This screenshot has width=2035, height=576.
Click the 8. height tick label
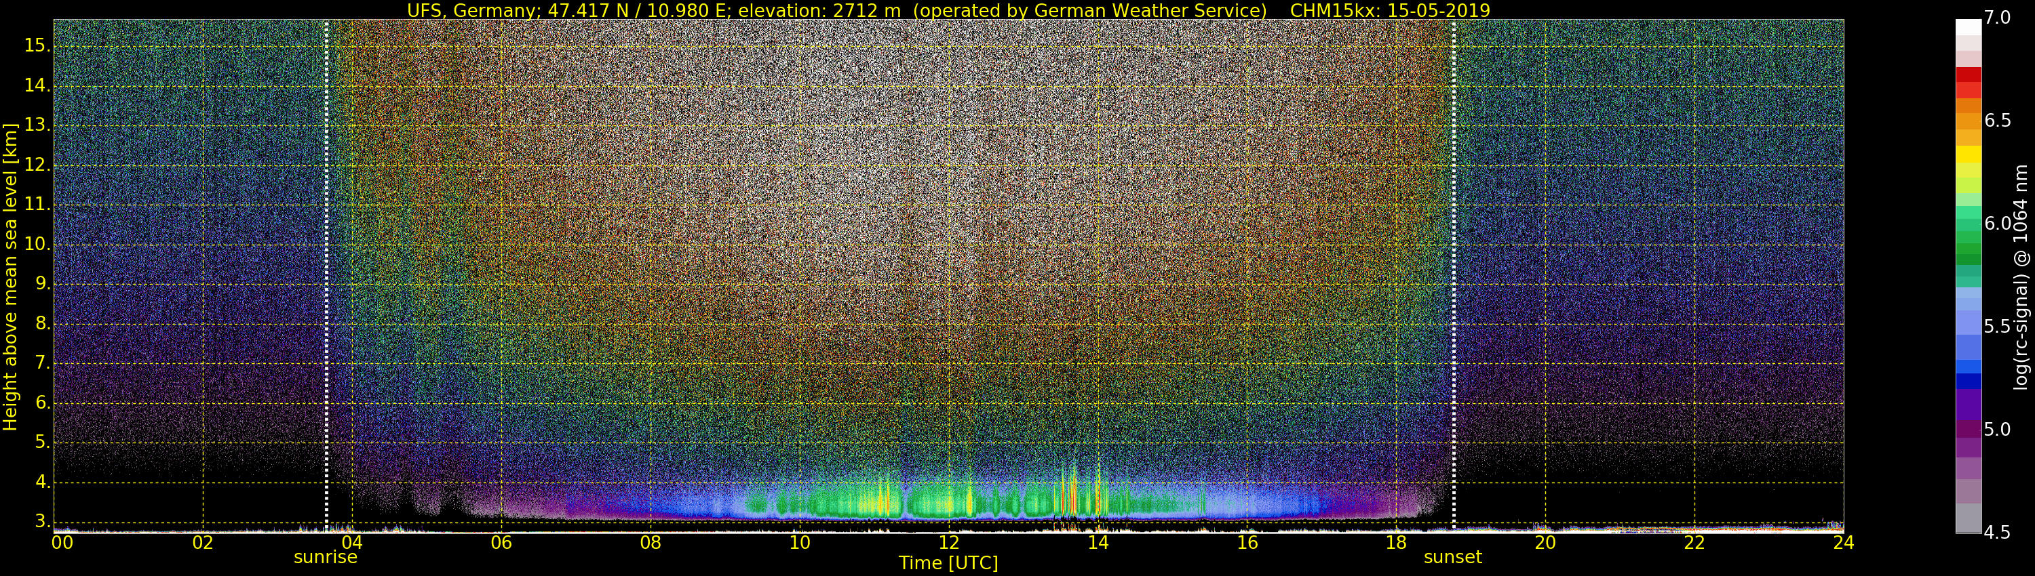click(43, 323)
